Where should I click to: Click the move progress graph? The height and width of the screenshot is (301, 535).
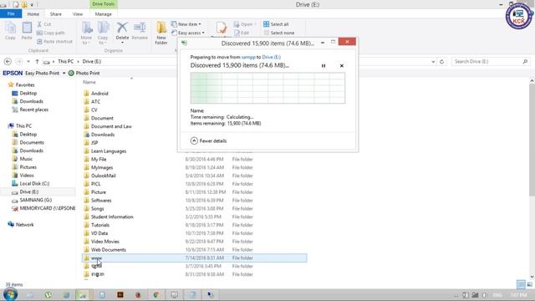pos(267,88)
